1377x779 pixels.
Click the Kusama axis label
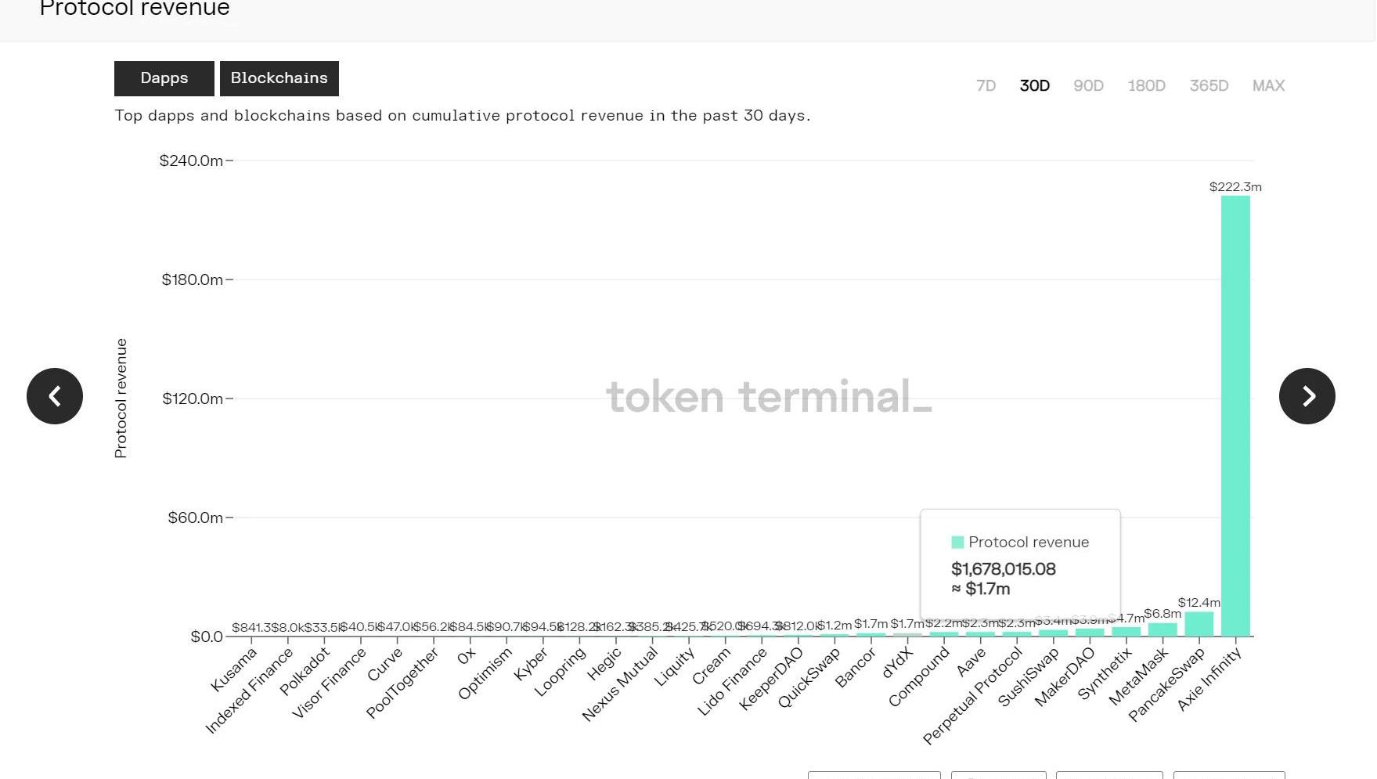click(233, 669)
